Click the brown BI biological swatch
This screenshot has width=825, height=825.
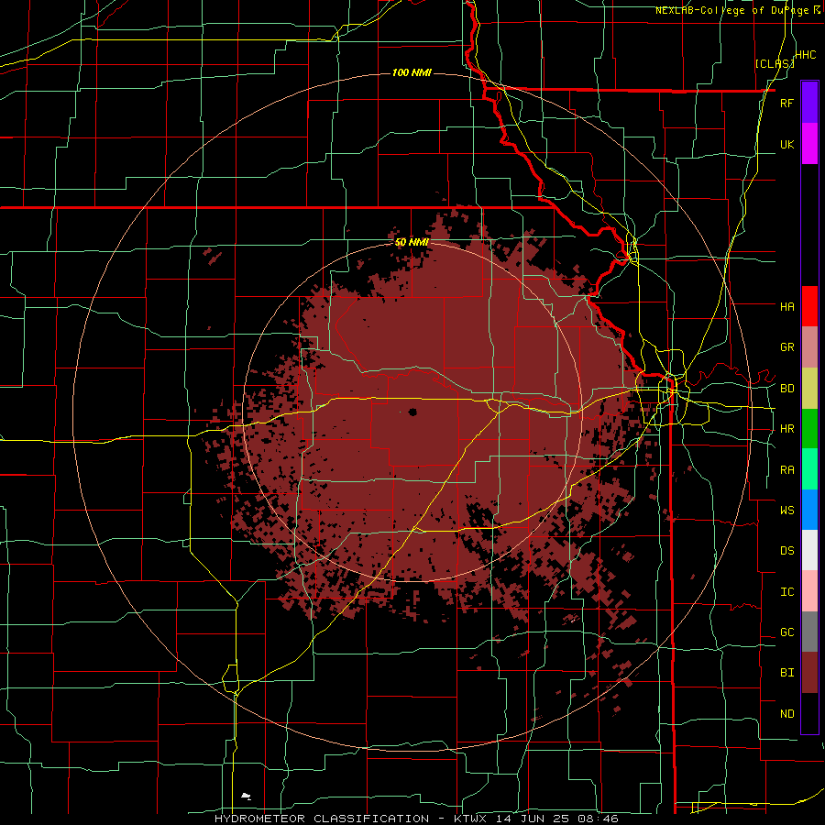(809, 673)
